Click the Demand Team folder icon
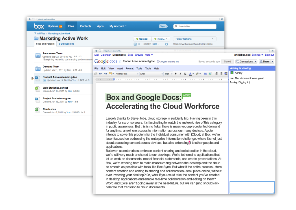 38,69
